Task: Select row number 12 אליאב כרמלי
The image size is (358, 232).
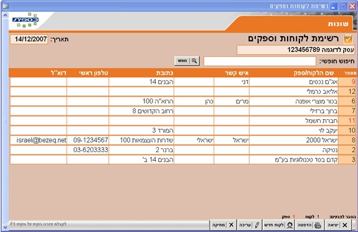Action: (183, 92)
